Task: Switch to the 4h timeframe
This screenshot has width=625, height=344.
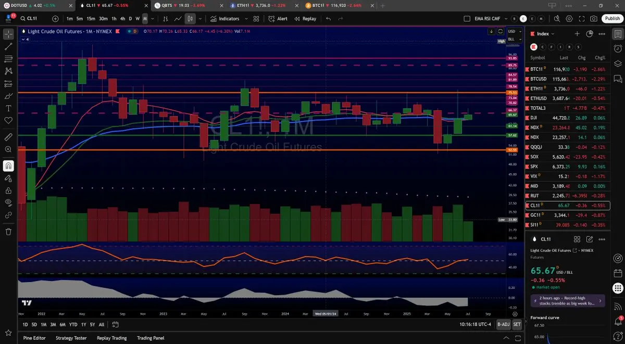Action: pyautogui.click(x=122, y=18)
